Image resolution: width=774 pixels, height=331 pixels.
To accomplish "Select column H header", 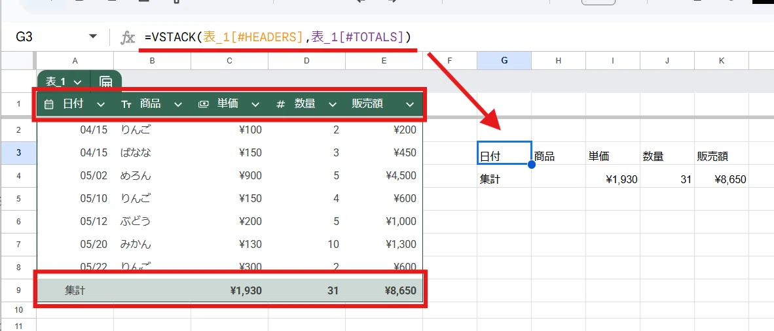I will point(559,61).
